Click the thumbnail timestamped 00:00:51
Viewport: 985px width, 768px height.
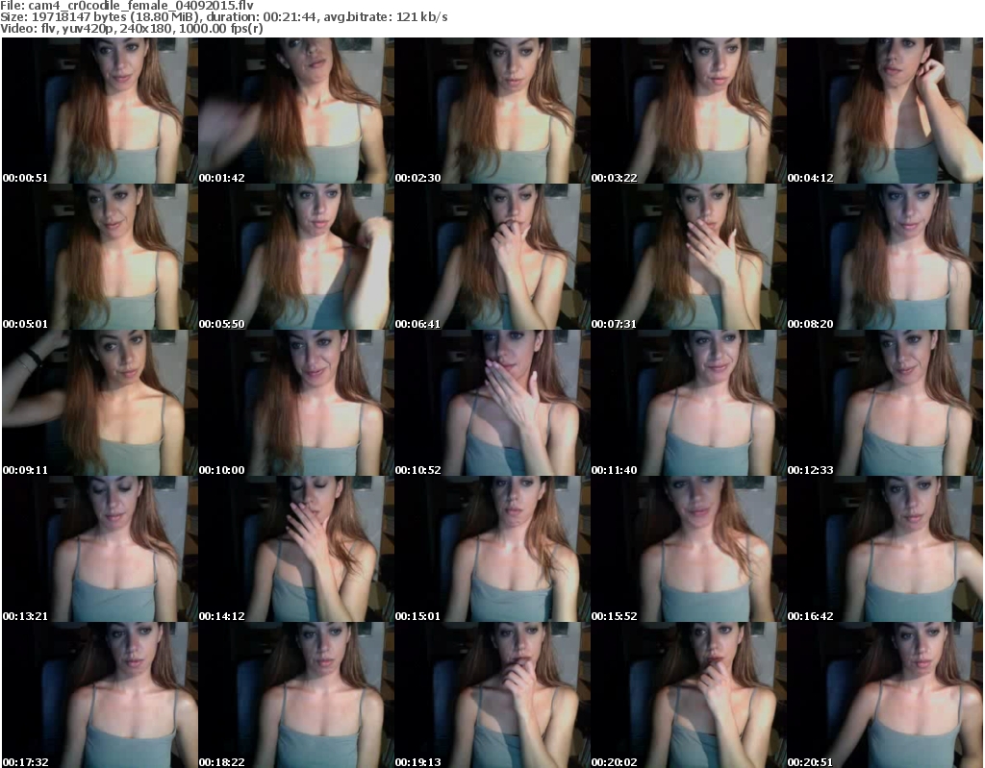click(x=99, y=111)
